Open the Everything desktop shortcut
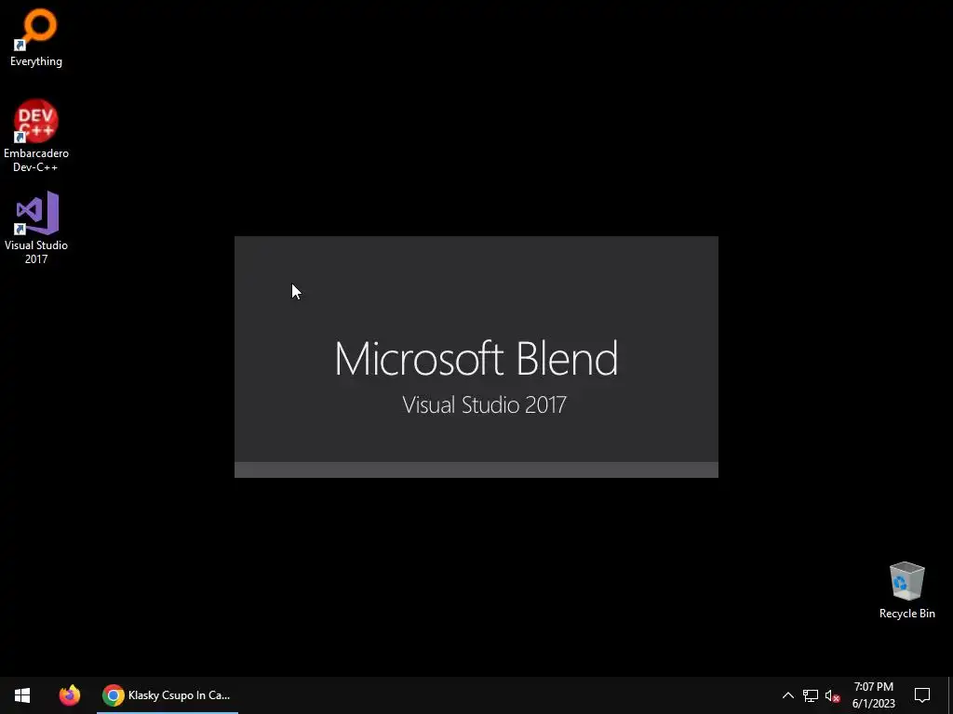 pyautogui.click(x=36, y=37)
